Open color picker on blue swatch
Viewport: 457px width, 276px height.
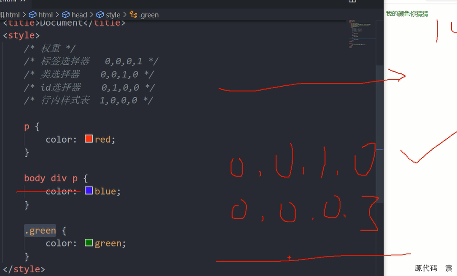pos(89,191)
